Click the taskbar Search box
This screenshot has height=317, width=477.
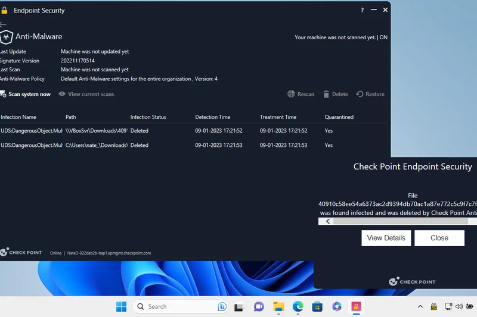179,306
